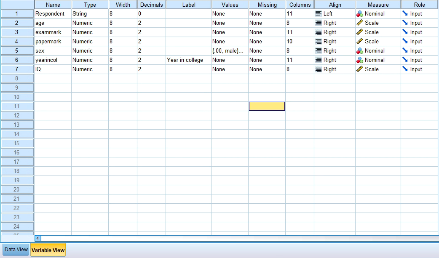The image size is (439, 258).
Task: Click the Left align icon for Respondent
Action: [319, 14]
